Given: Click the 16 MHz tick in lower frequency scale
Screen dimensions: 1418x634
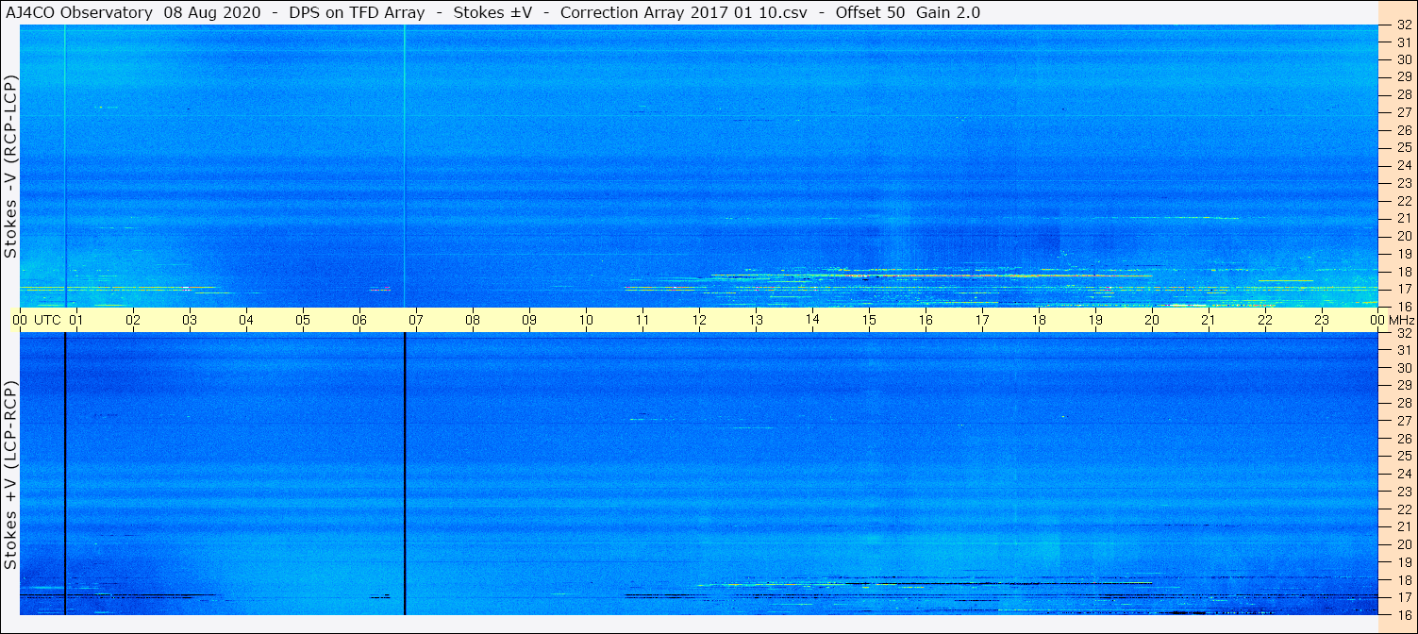Looking at the screenshot, I should pos(1402,614).
